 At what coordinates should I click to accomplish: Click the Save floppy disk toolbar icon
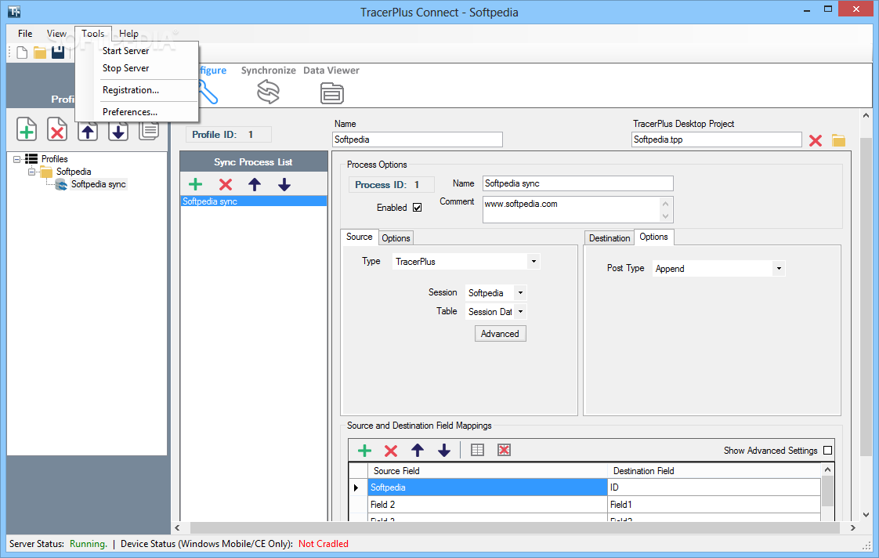[58, 53]
